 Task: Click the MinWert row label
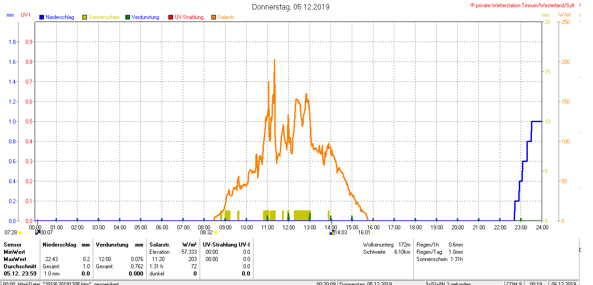click(14, 252)
